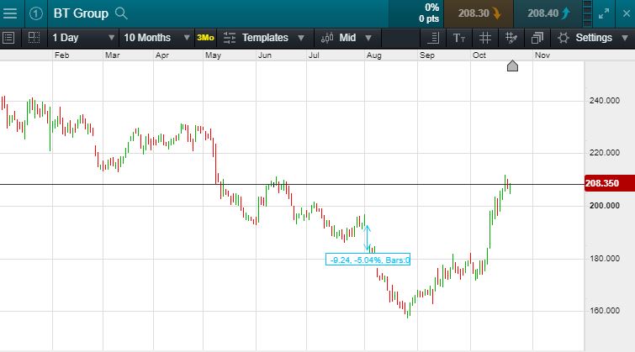Screen dimensions: 635x352
Task: Toggle the chart gridlines
Action: click(x=484, y=38)
